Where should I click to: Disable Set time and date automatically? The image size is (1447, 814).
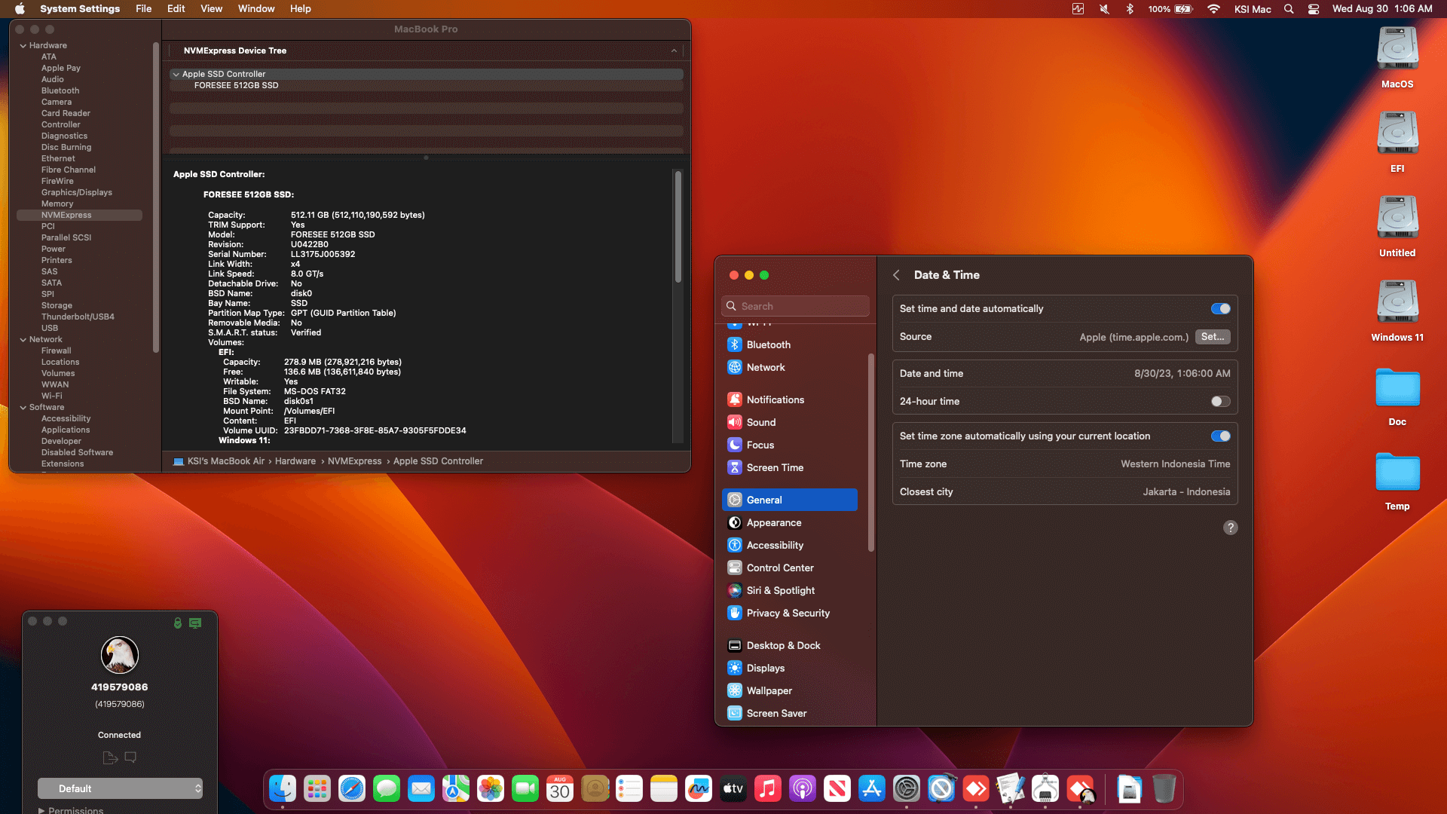click(1220, 308)
